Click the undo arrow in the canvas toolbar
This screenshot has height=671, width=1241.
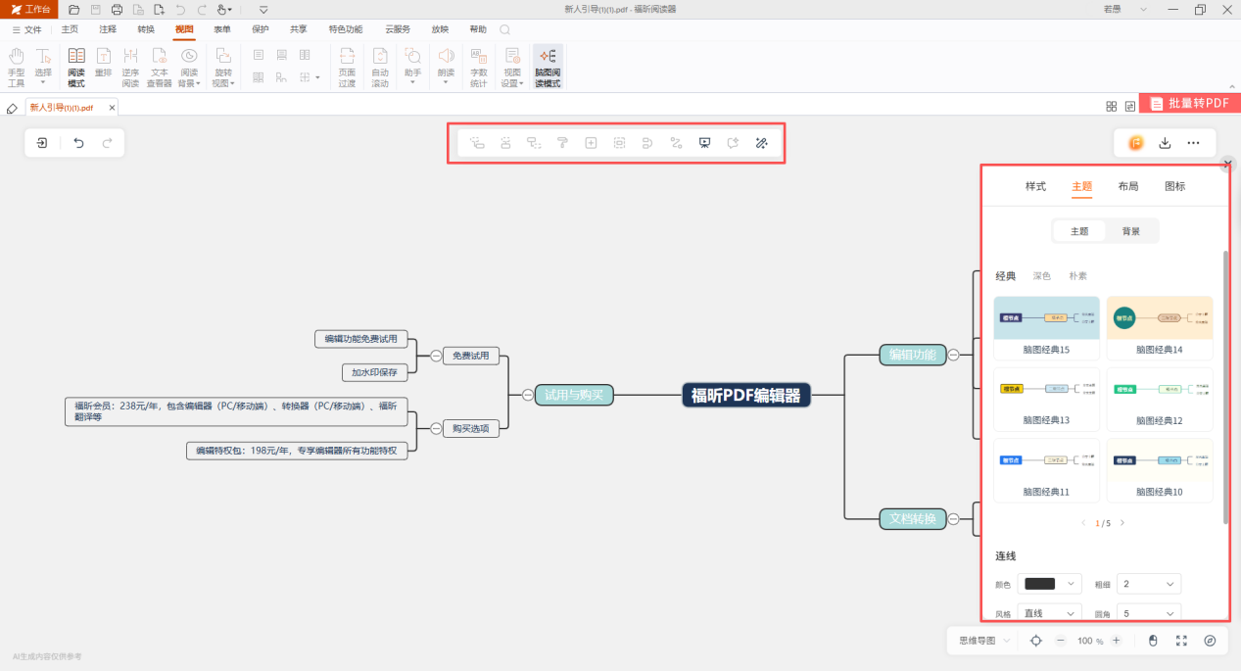click(79, 143)
